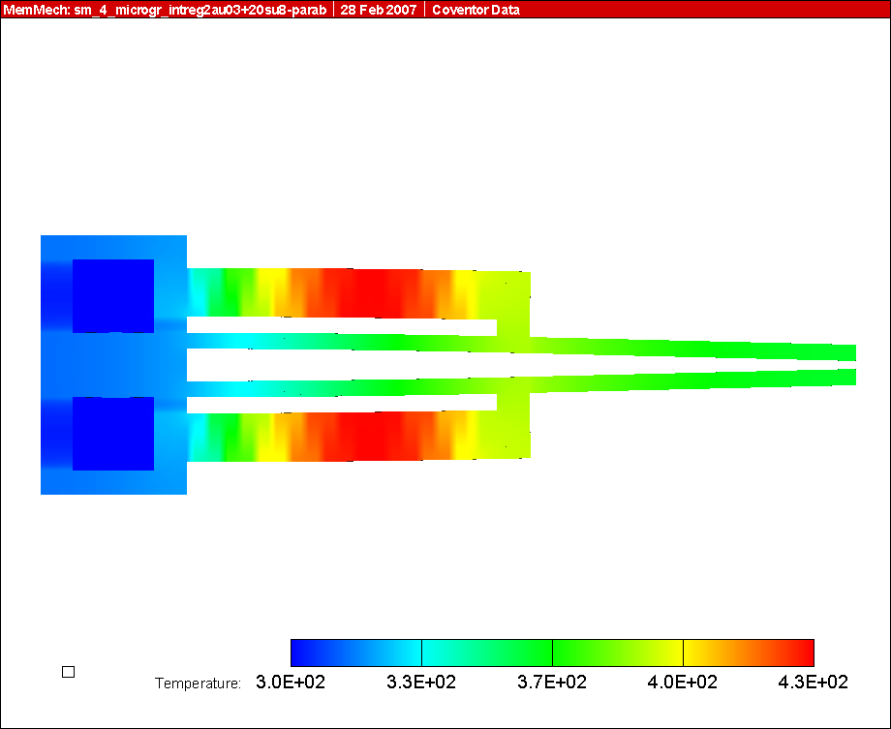
Task: Click the 3.3E+02 legend value
Action: pos(421,683)
